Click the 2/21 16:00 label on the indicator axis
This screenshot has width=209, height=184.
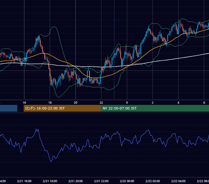tap(24, 181)
